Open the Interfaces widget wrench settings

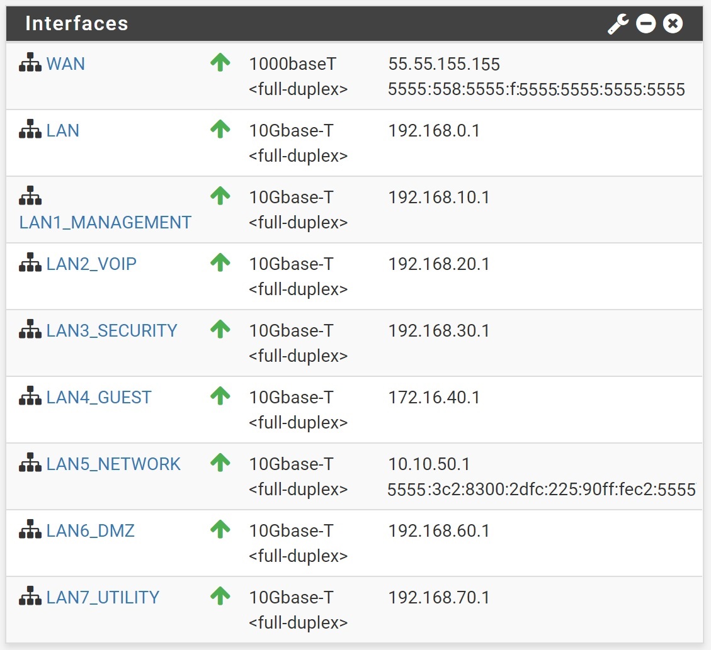click(x=618, y=24)
